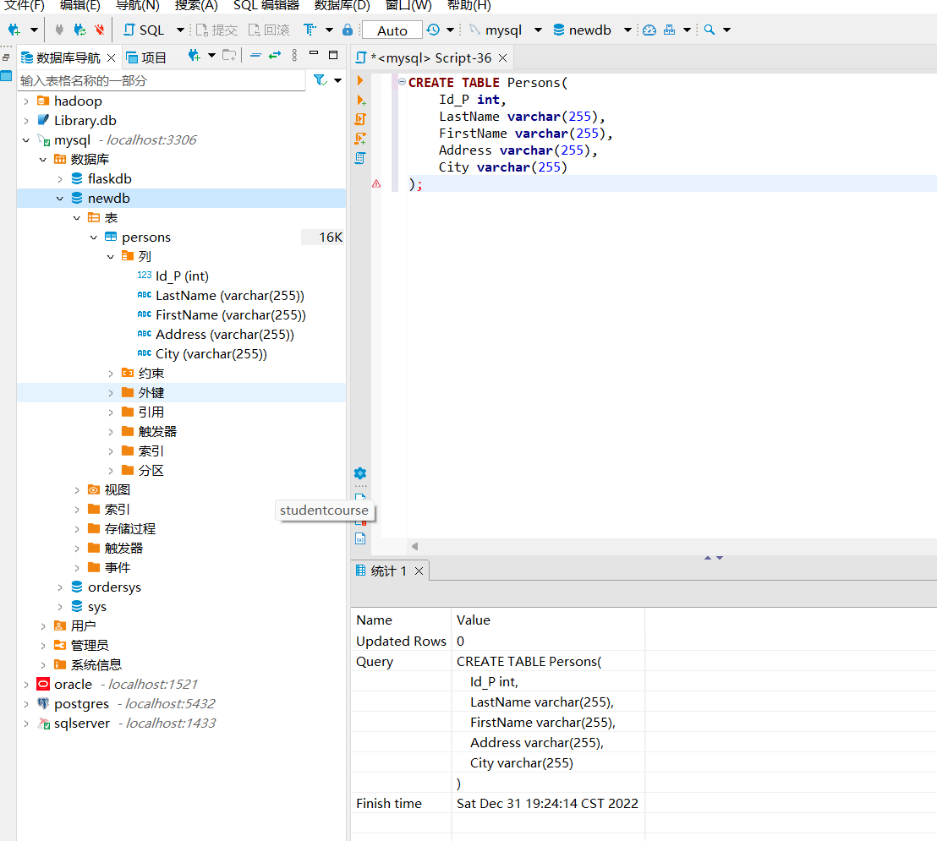Select the sqlserver localhost:1433 connection
Screen dimensions: 937x841
tap(127, 724)
